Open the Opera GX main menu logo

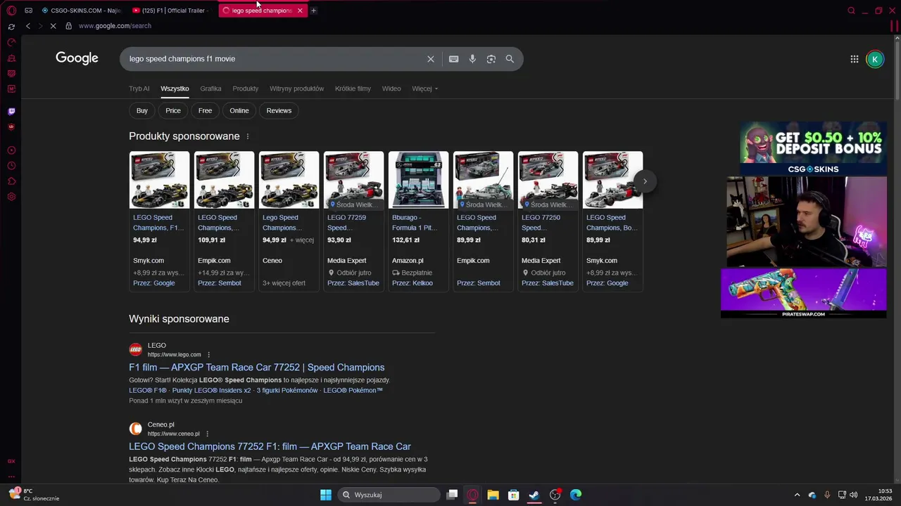click(x=11, y=11)
